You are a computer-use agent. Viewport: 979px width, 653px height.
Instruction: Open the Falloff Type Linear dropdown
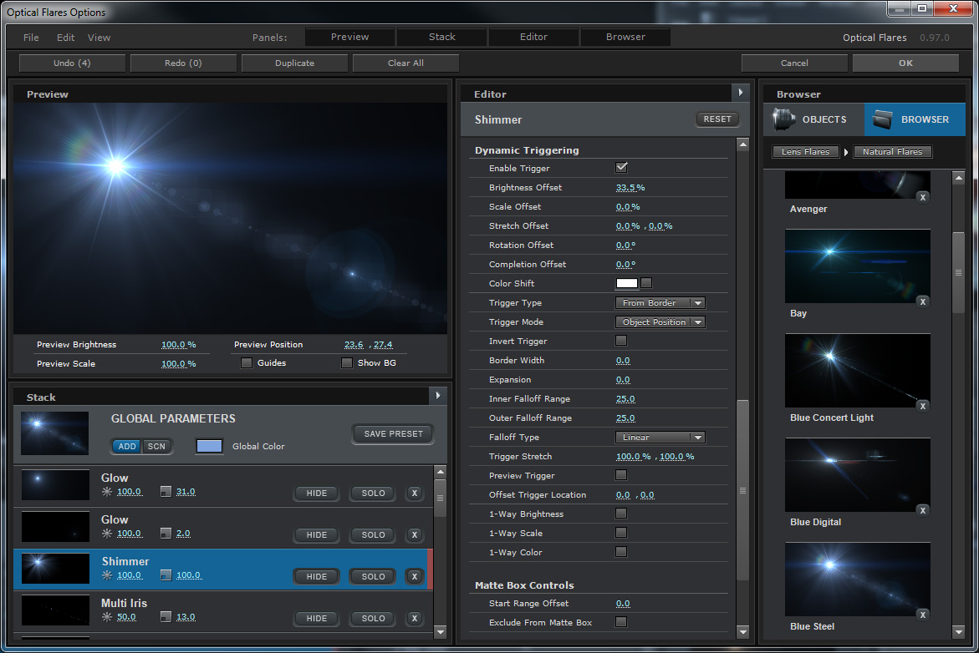tap(660, 438)
